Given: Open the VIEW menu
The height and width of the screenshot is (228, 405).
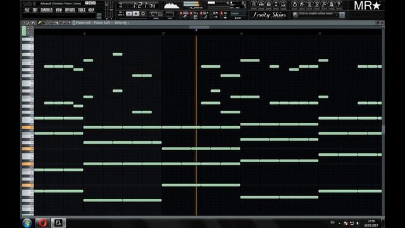Looking at the screenshot, I should 59,10.
